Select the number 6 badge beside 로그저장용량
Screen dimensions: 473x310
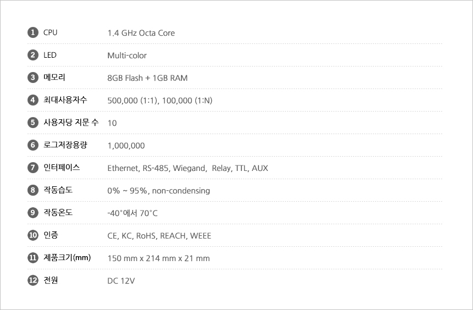pos(32,145)
